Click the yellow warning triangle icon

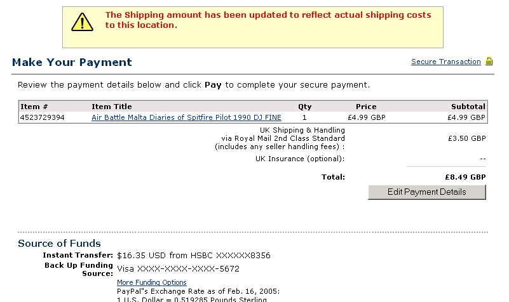82,22
